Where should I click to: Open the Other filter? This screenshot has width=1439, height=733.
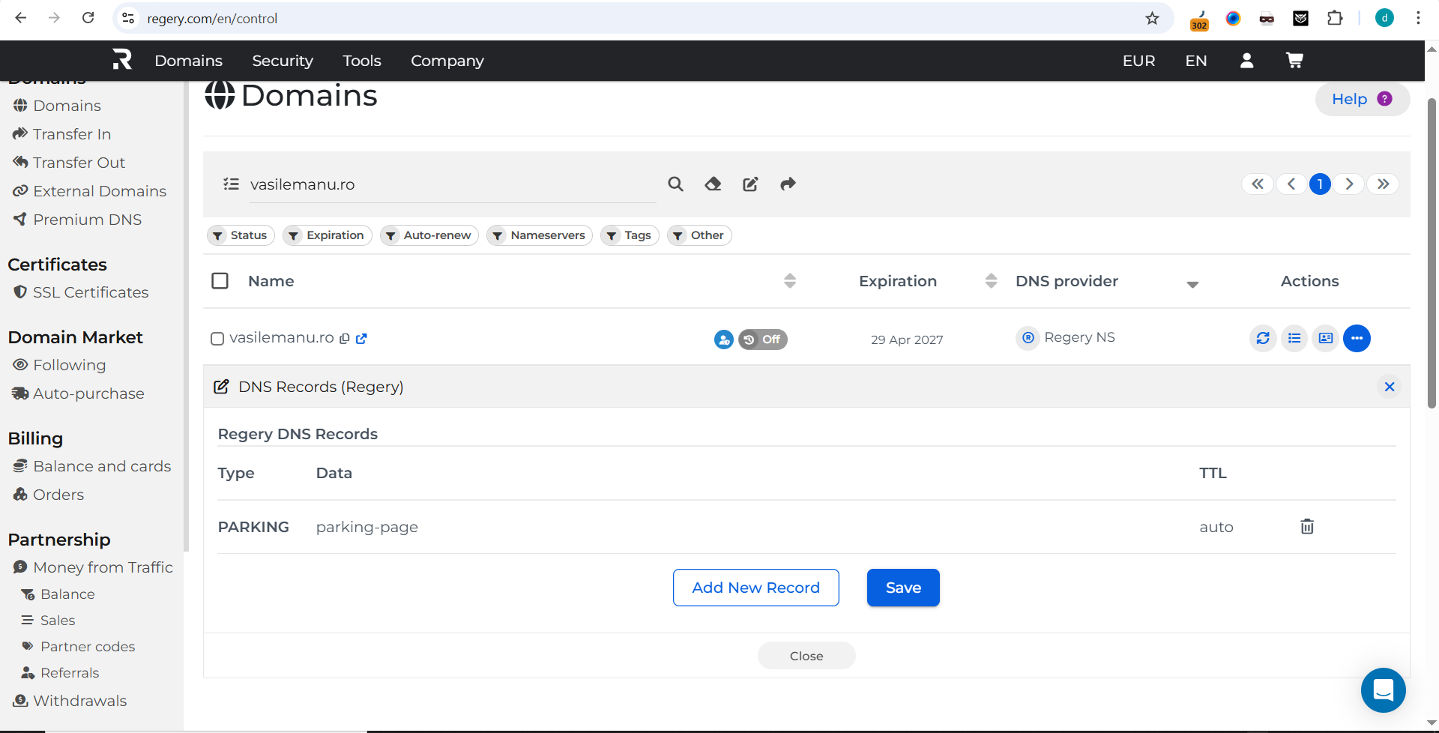click(x=699, y=235)
